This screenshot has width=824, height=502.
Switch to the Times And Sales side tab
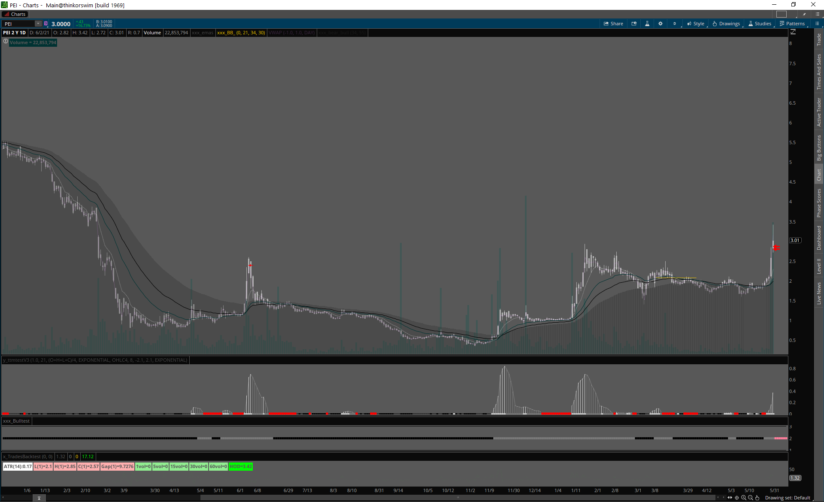point(819,72)
